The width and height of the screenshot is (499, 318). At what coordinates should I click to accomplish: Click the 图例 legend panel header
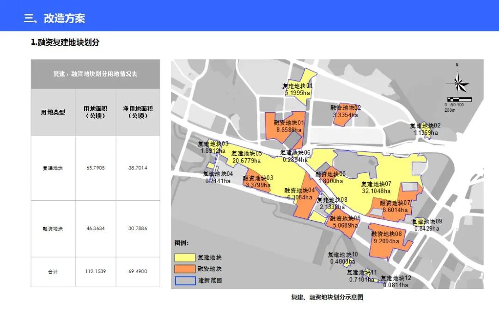(x=181, y=241)
